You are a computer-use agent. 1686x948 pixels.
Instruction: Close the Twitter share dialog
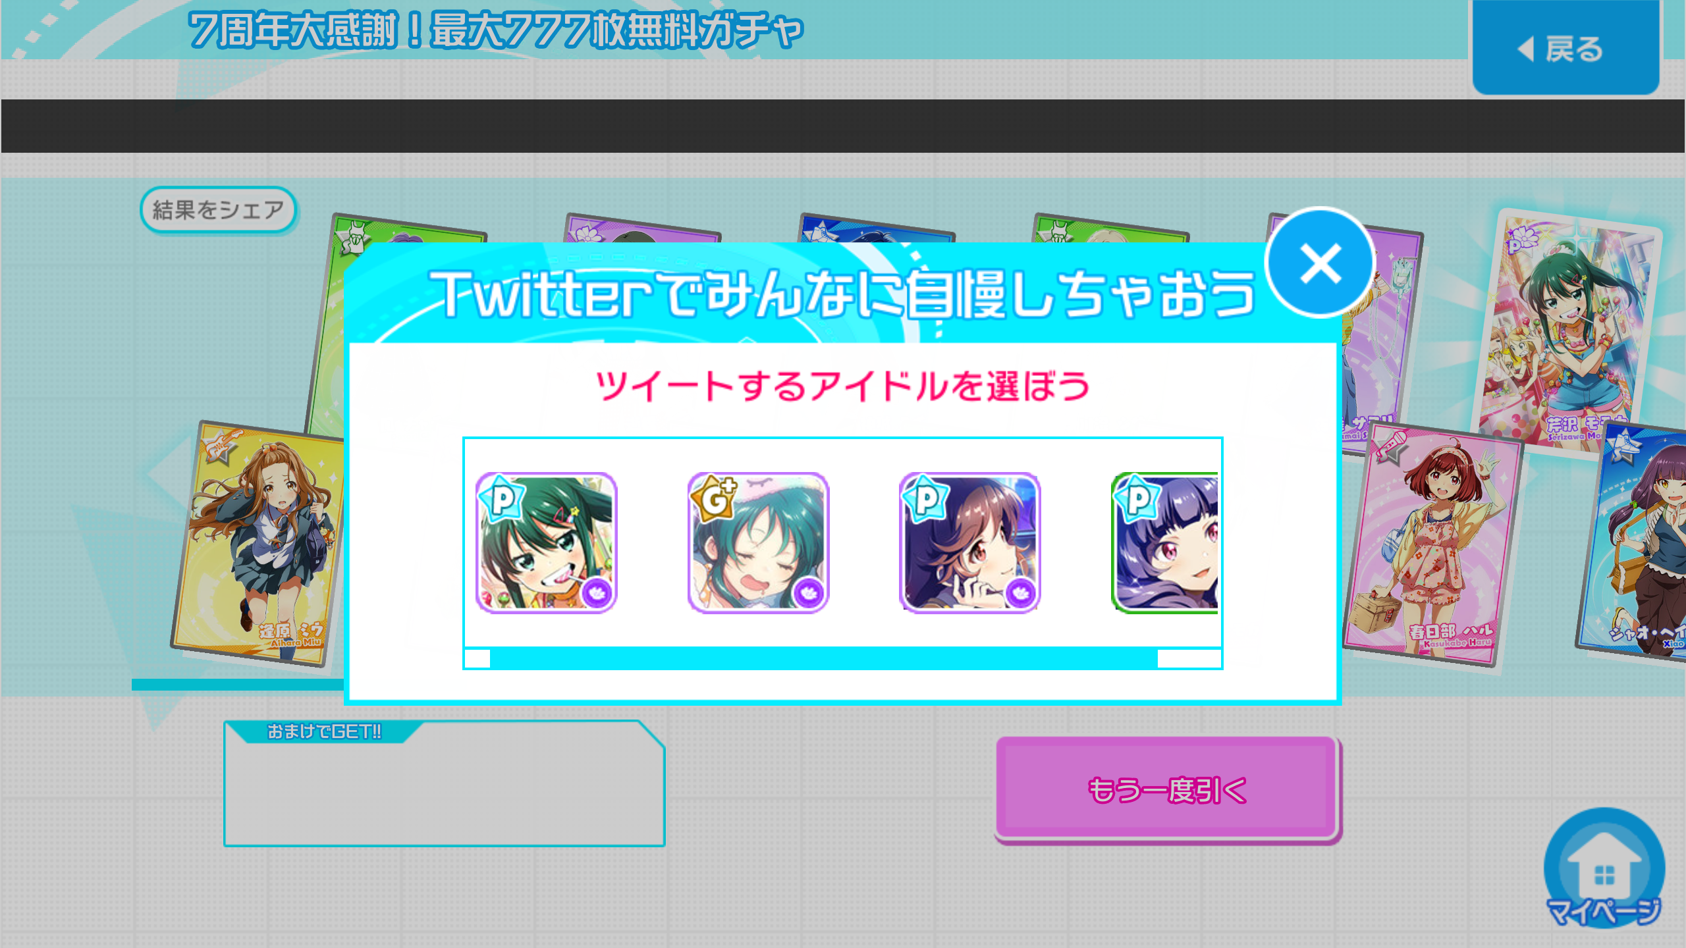click(x=1320, y=263)
